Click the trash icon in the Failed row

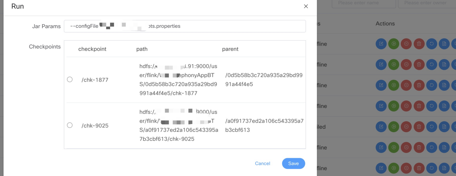[x=419, y=126]
